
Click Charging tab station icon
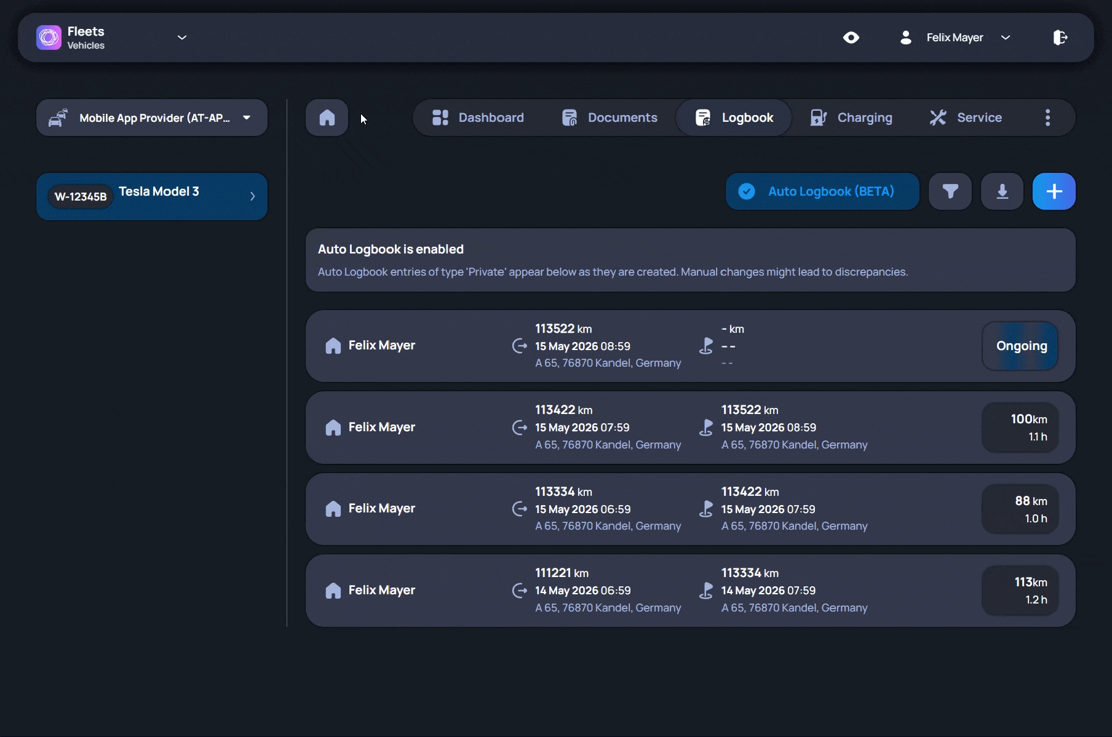(x=819, y=118)
